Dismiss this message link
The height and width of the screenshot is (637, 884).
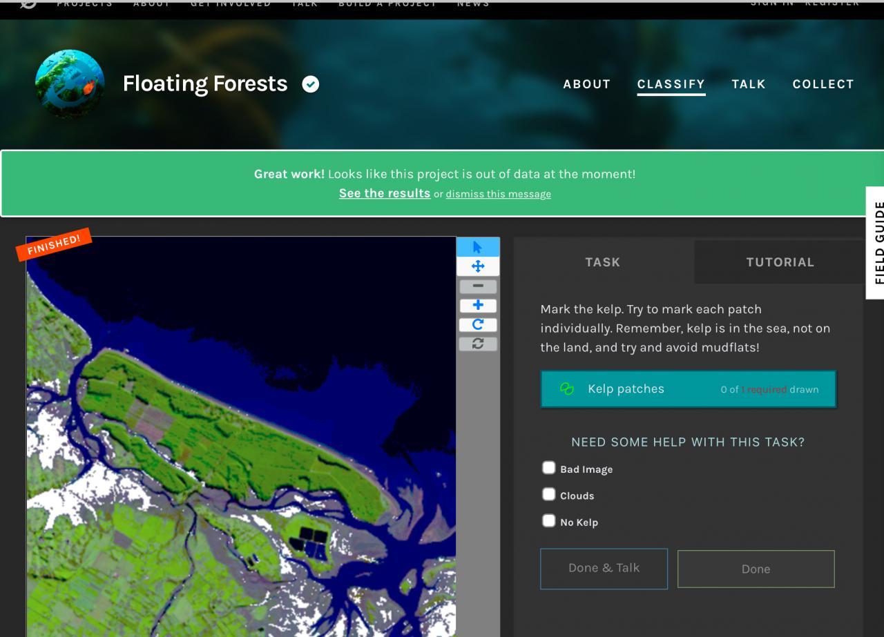pos(498,194)
